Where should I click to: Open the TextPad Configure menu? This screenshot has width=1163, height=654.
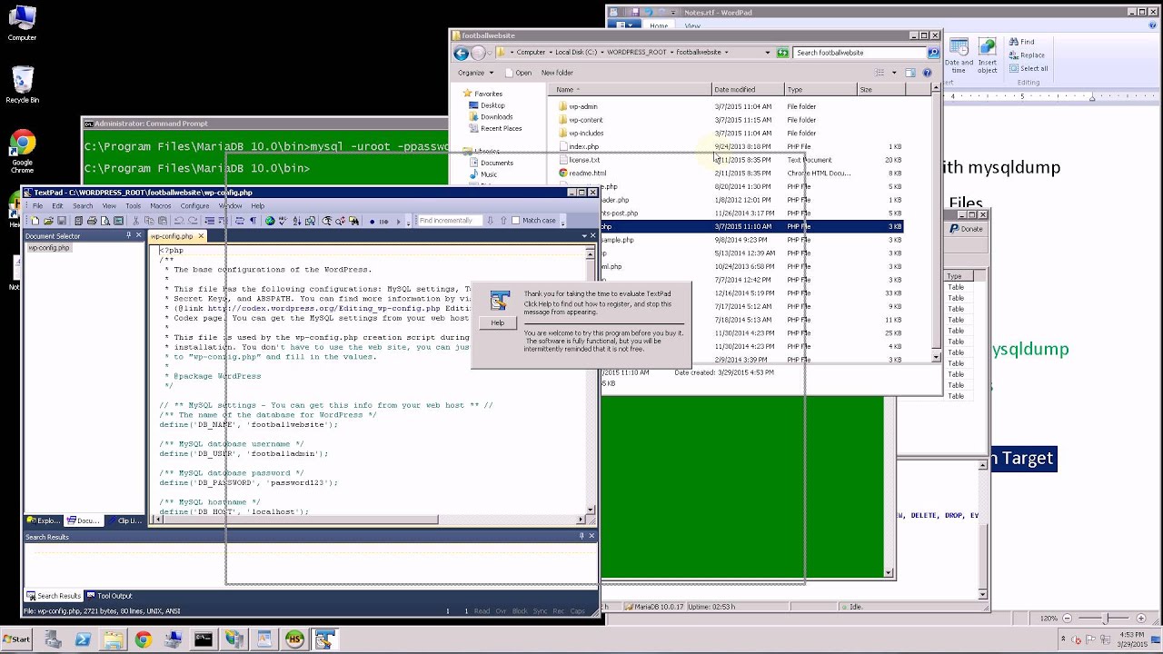point(194,206)
